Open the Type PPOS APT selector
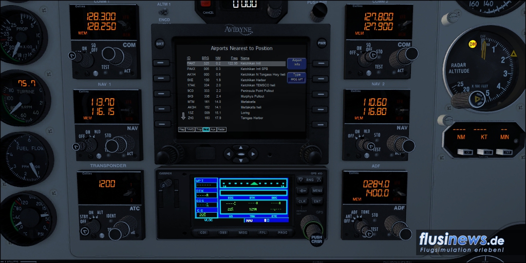 [296, 78]
